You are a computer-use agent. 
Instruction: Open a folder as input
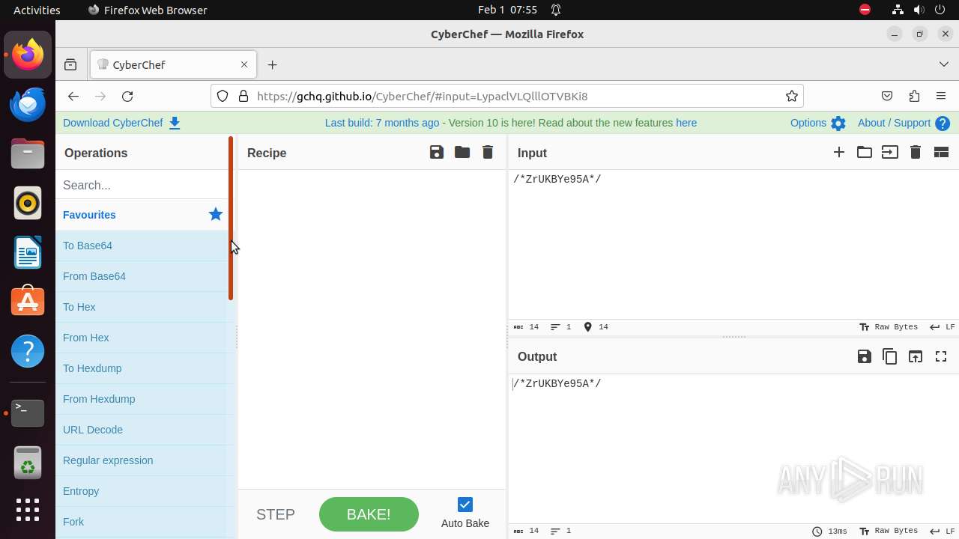(865, 153)
